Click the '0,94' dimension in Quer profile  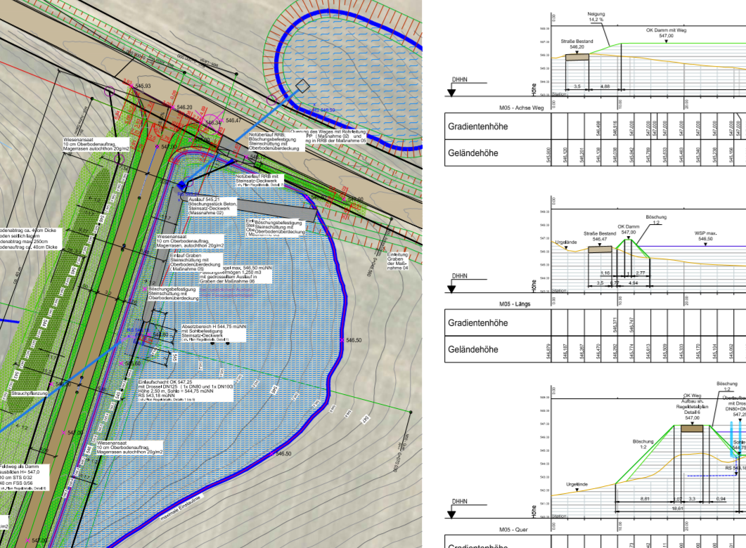[x=721, y=499]
